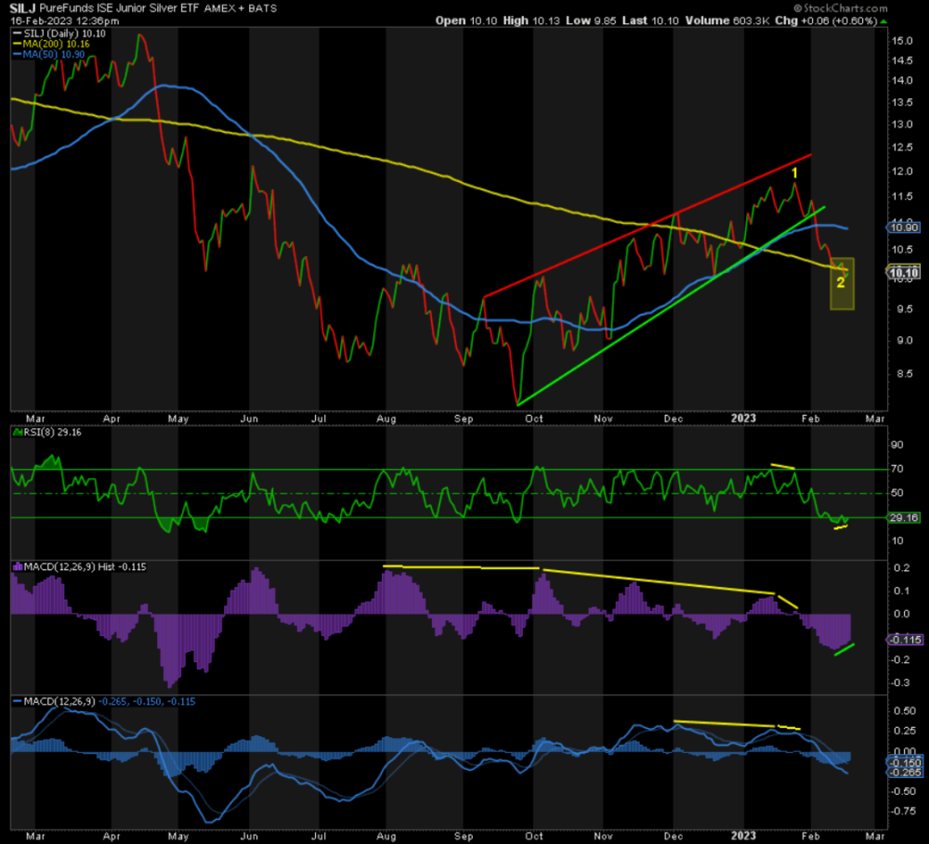Screen dimensions: 929x844
Task: Select the MA(200) 10.16 legend entry
Action: (57, 44)
